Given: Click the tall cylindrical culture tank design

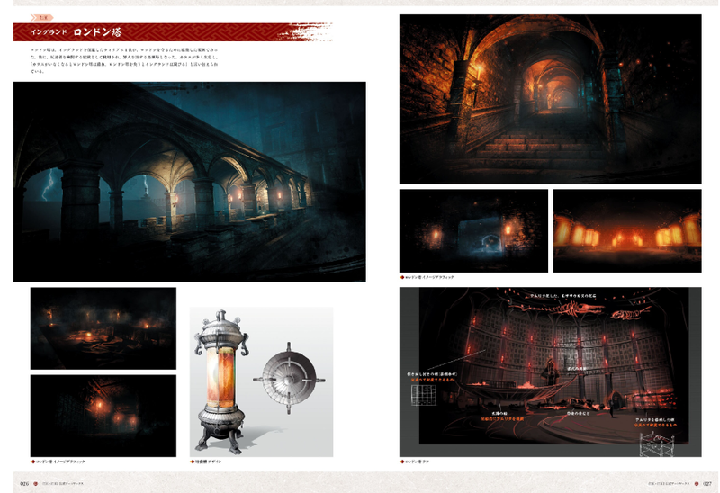Looking at the screenshot, I should coord(221,382).
